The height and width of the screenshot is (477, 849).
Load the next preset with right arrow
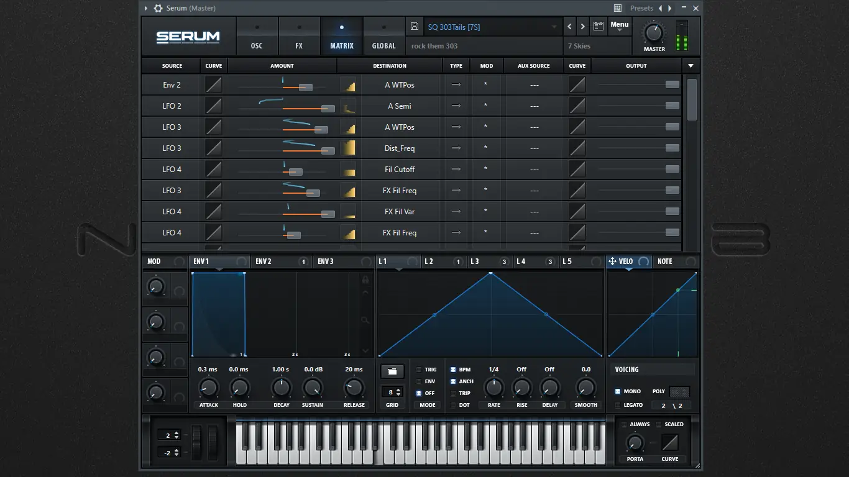(582, 27)
